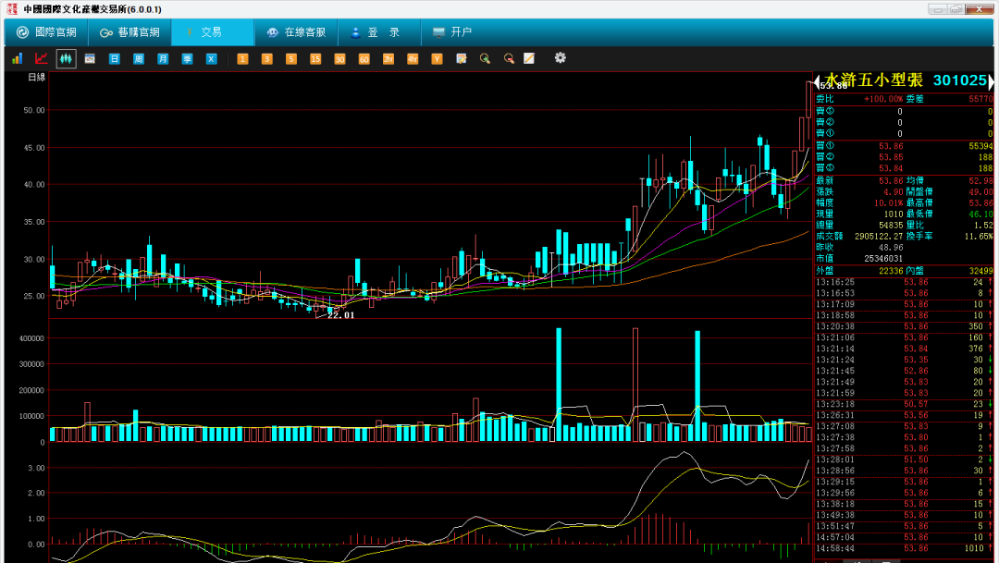Click stock name 水滸五小型張
Viewport: 999px width, 563px height.
873,80
